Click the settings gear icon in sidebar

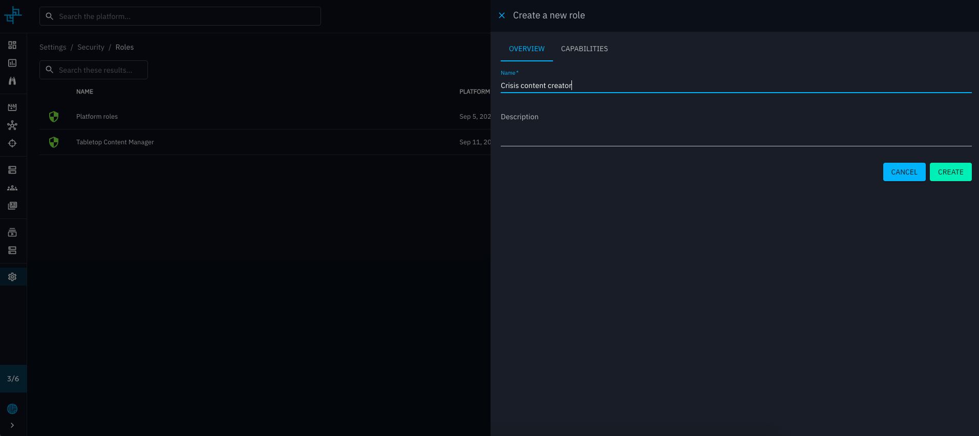click(12, 277)
